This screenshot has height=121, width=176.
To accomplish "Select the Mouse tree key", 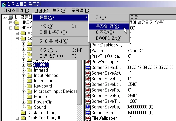I will 40,97.
